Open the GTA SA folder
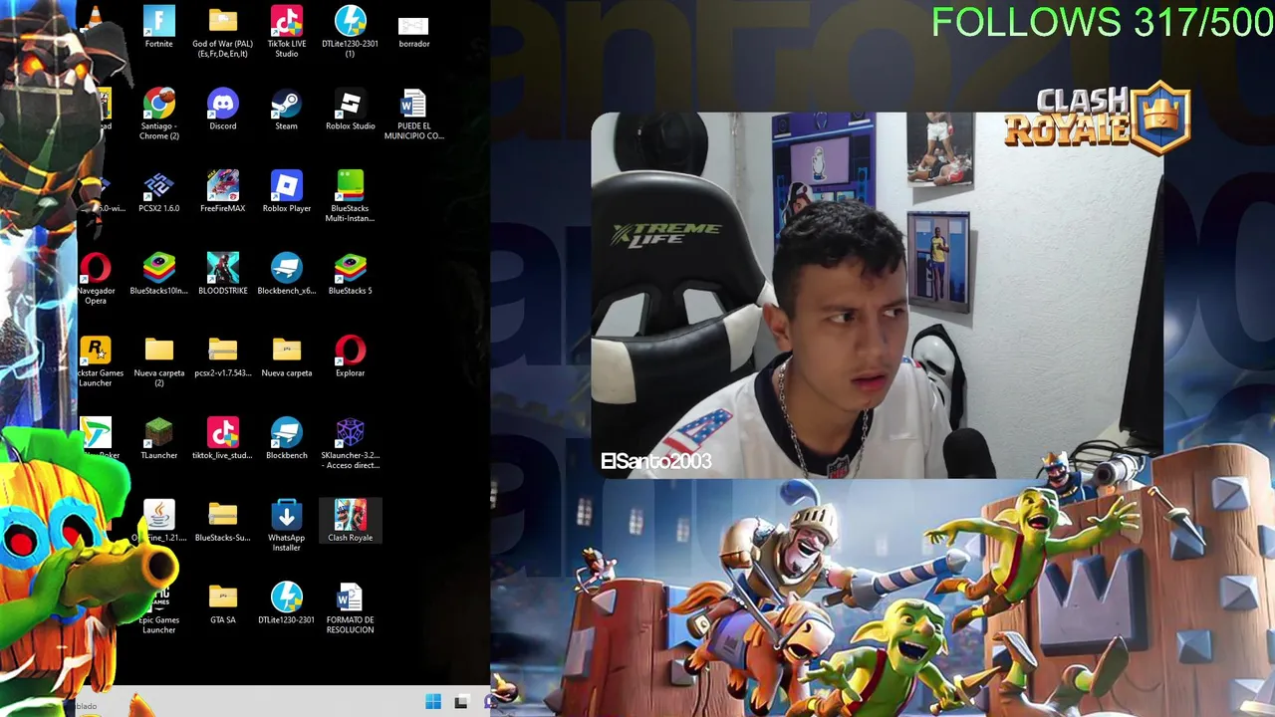Viewport: 1275px width, 717px height. click(223, 604)
